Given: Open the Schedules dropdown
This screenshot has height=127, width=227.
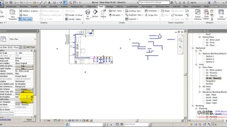Looking at the screenshot, I should coord(151,11).
